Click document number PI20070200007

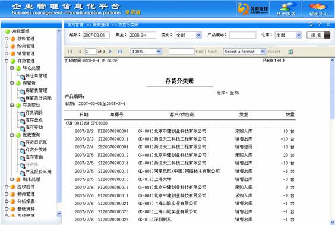[113, 131]
